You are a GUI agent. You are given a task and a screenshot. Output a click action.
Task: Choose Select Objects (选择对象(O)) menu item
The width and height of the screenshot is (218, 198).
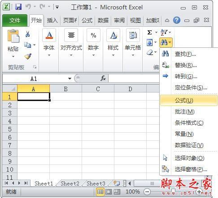(x=189, y=158)
